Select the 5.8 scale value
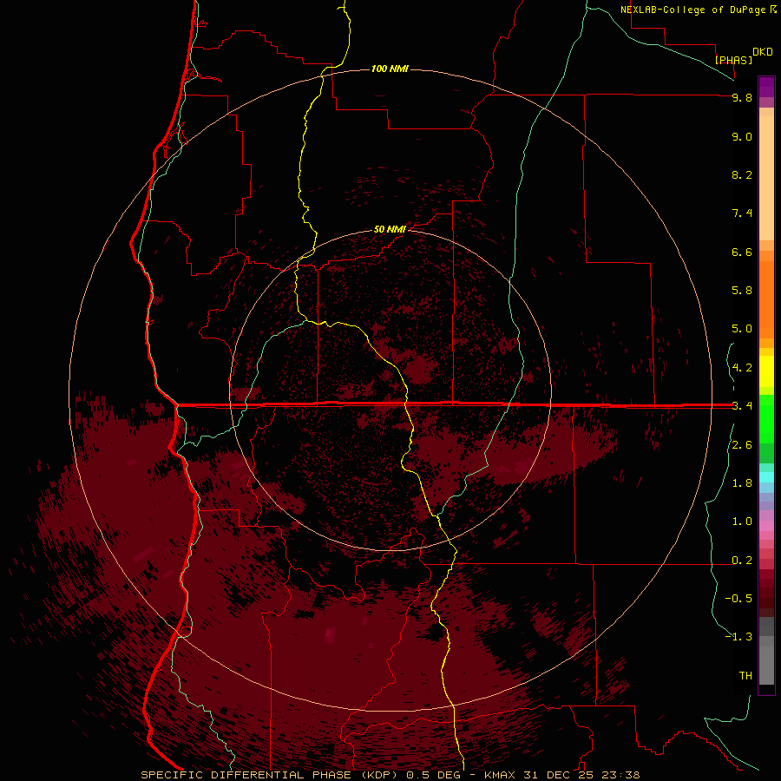Viewport: 781px width, 781px height. click(742, 291)
